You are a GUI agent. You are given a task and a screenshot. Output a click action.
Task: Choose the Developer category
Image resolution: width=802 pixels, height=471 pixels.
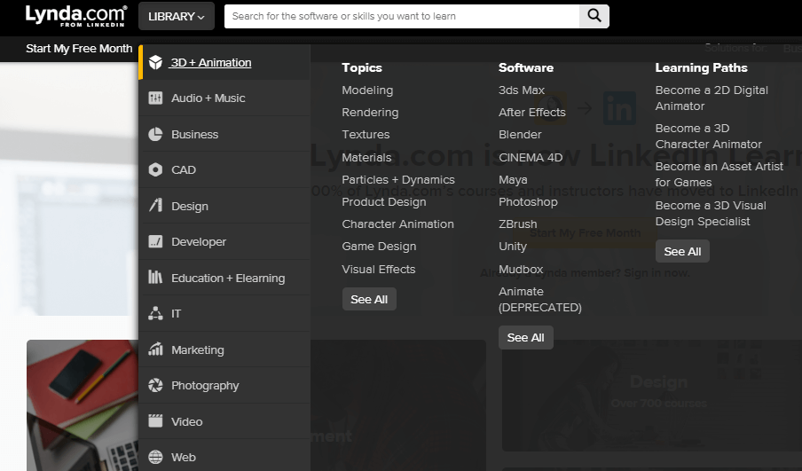(224, 241)
